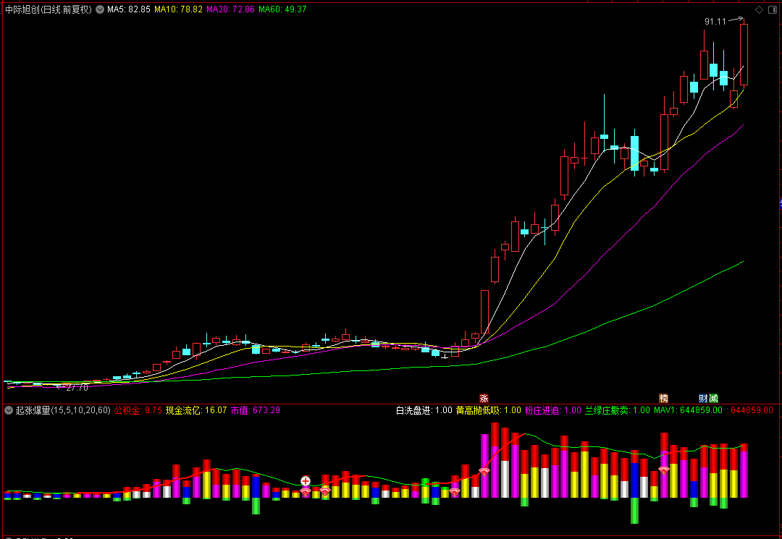Open the dropdown arrow beside 中际旭创 title

click(x=100, y=9)
